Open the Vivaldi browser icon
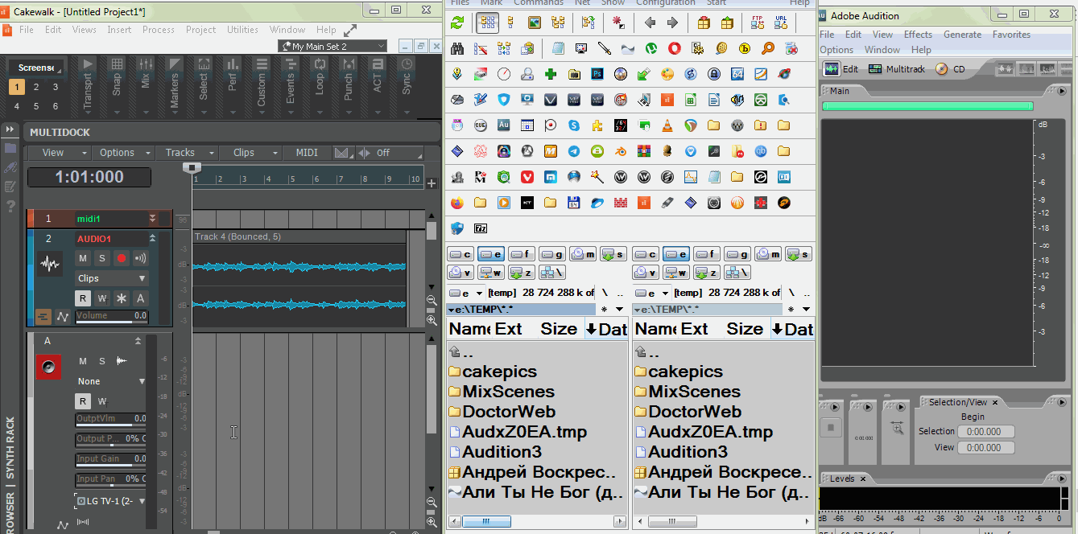This screenshot has height=534, width=1078. pyautogui.click(x=527, y=177)
